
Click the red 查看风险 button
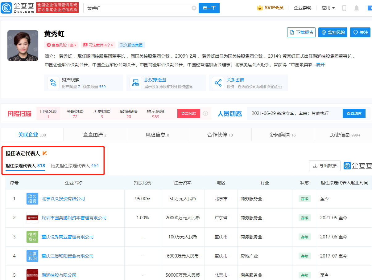(x=189, y=113)
